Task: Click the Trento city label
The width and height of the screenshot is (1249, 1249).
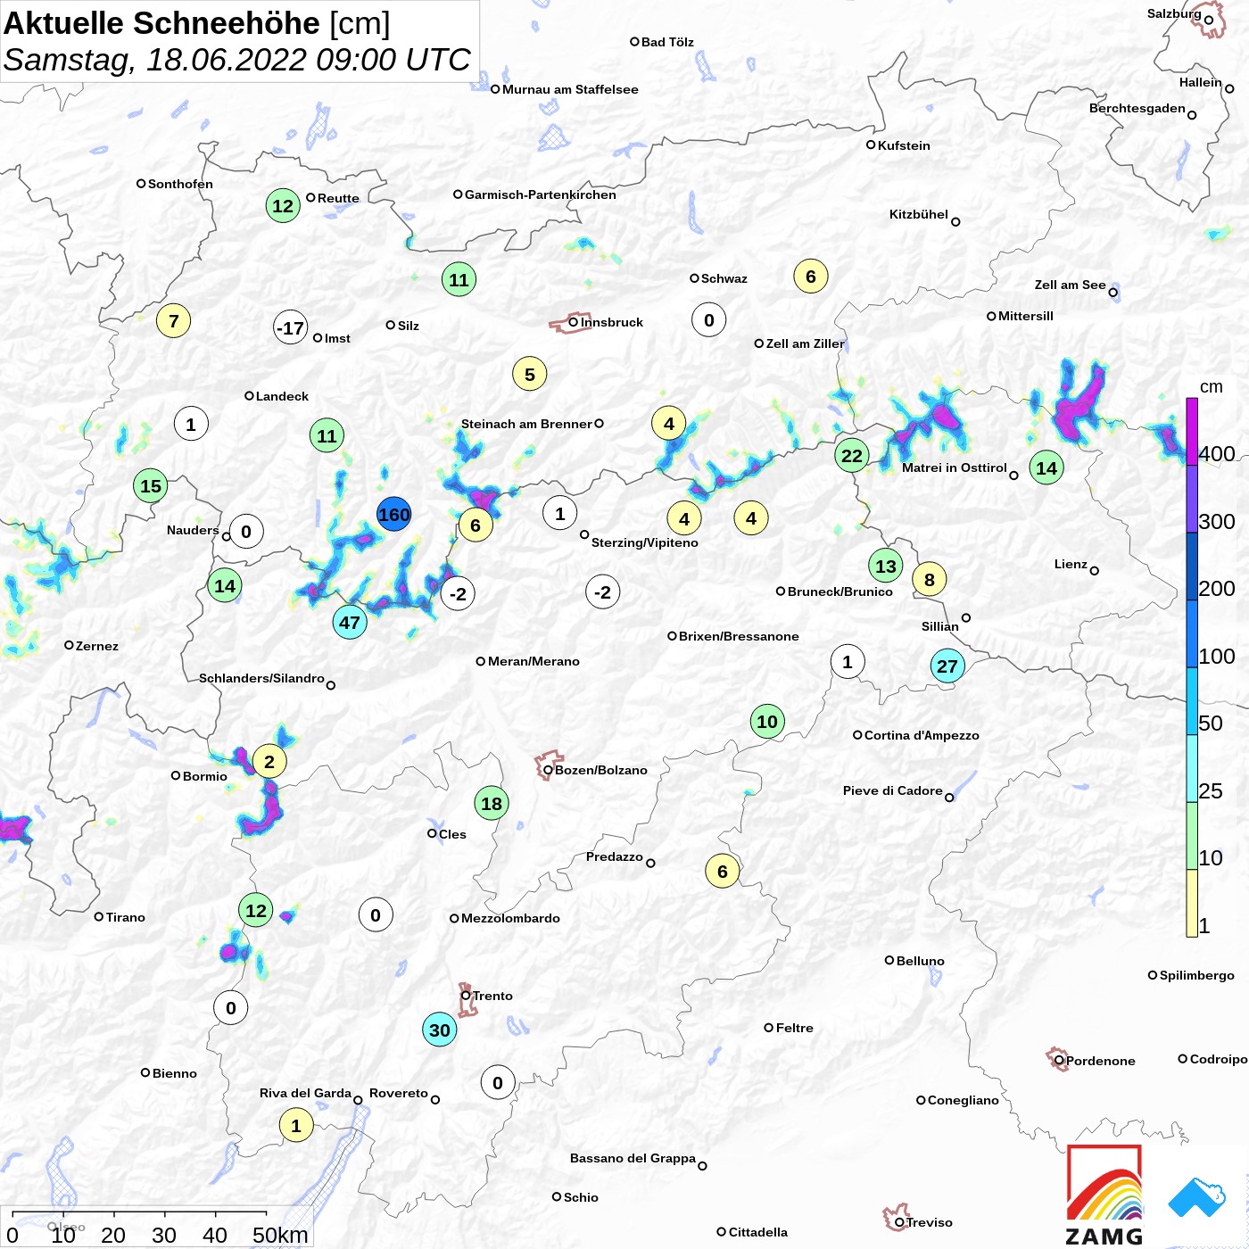Action: coord(492,996)
